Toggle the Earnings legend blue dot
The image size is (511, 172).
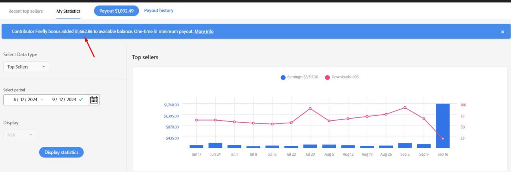tap(283, 77)
